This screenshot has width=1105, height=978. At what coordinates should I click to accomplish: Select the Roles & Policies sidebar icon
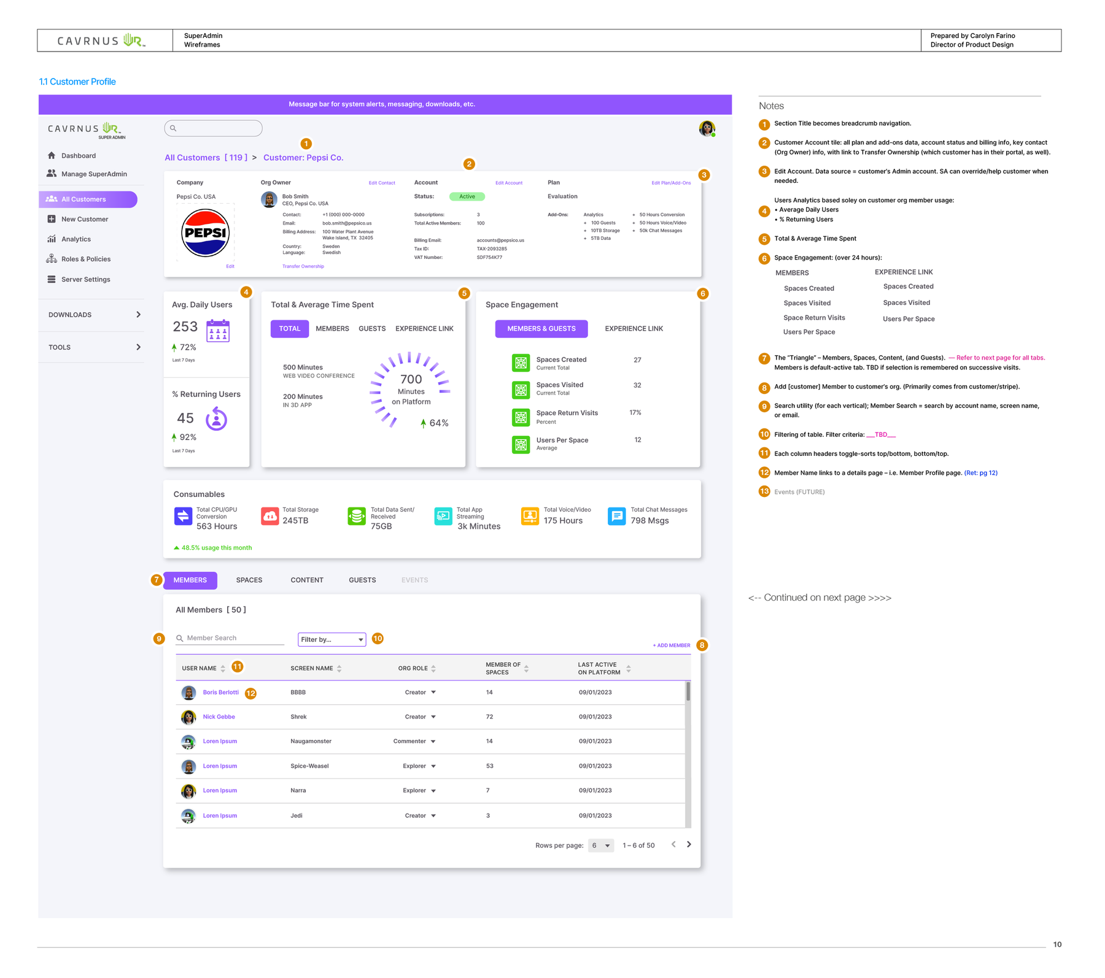coord(52,259)
